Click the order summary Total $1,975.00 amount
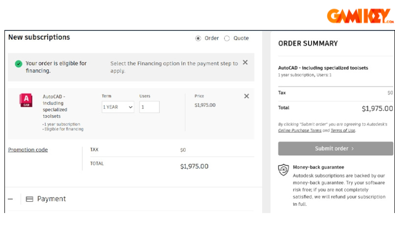Screen dimensions: 395x246 tap(377, 108)
